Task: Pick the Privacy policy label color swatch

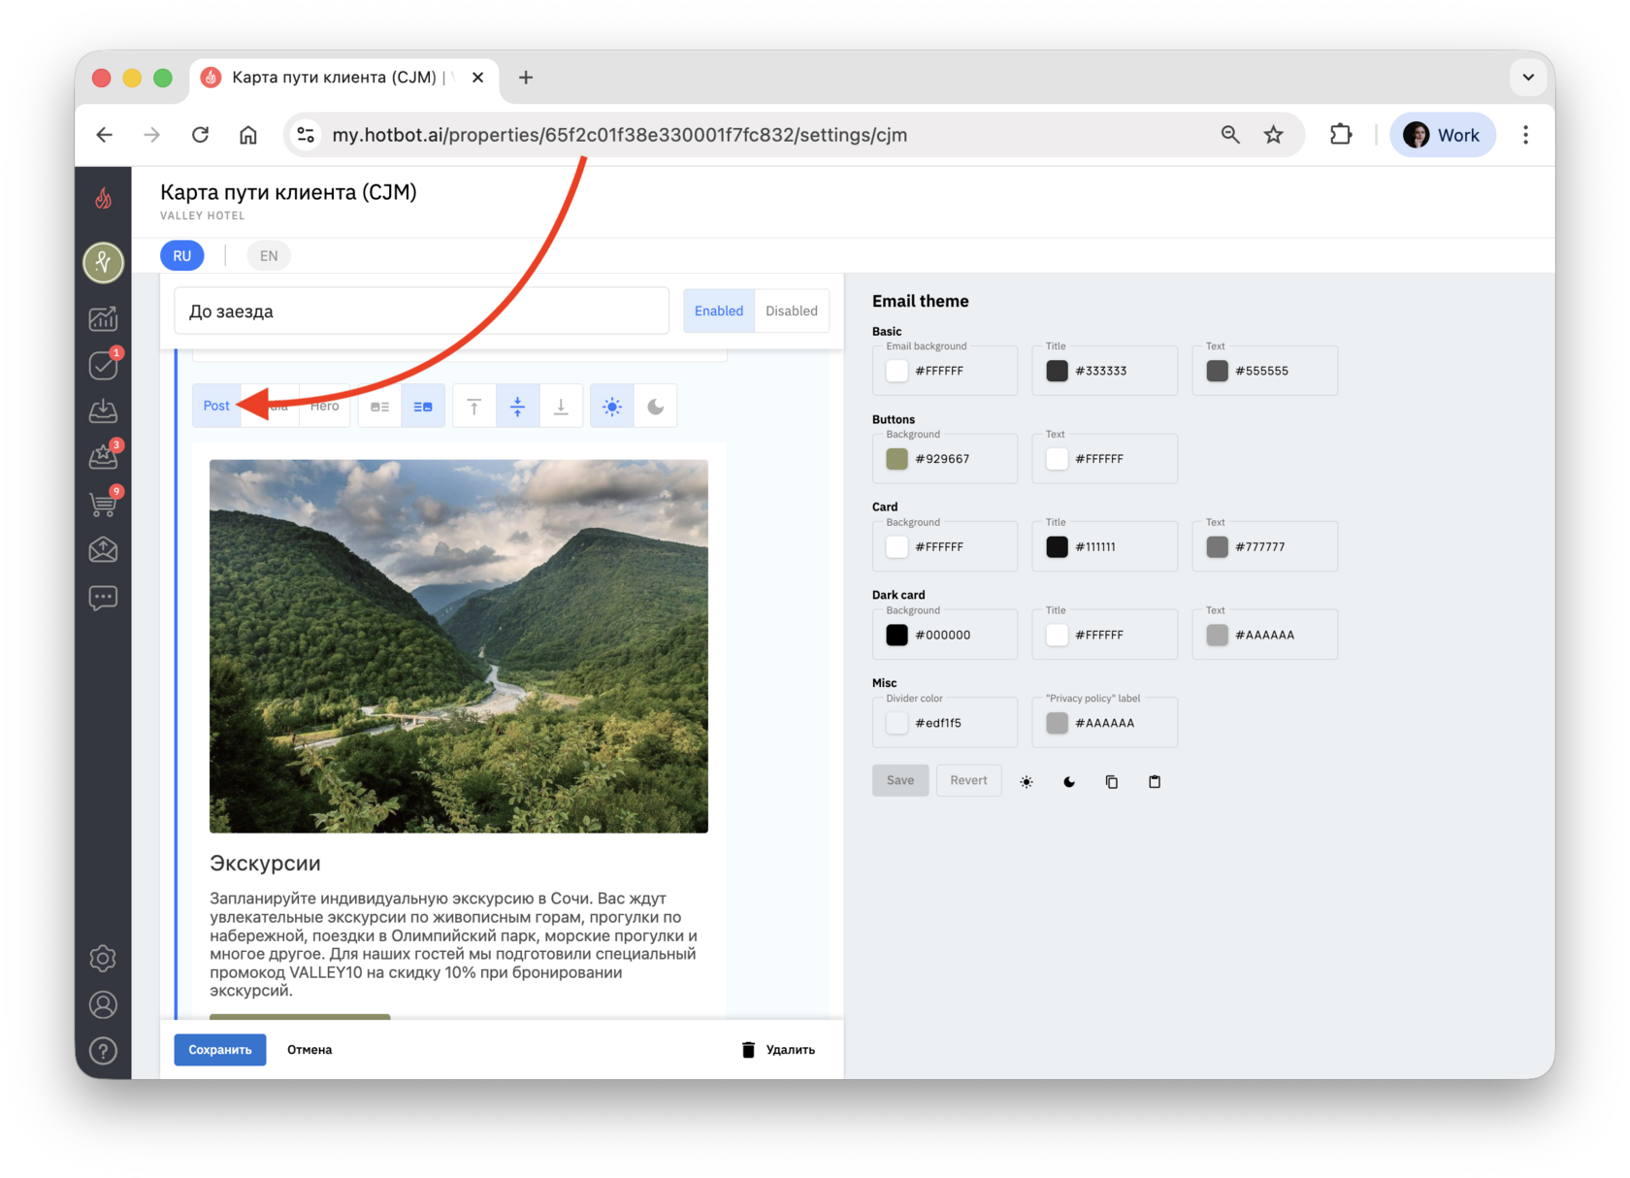Action: pos(1058,723)
